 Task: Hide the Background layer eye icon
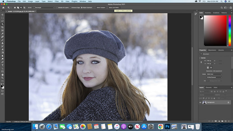(200, 102)
